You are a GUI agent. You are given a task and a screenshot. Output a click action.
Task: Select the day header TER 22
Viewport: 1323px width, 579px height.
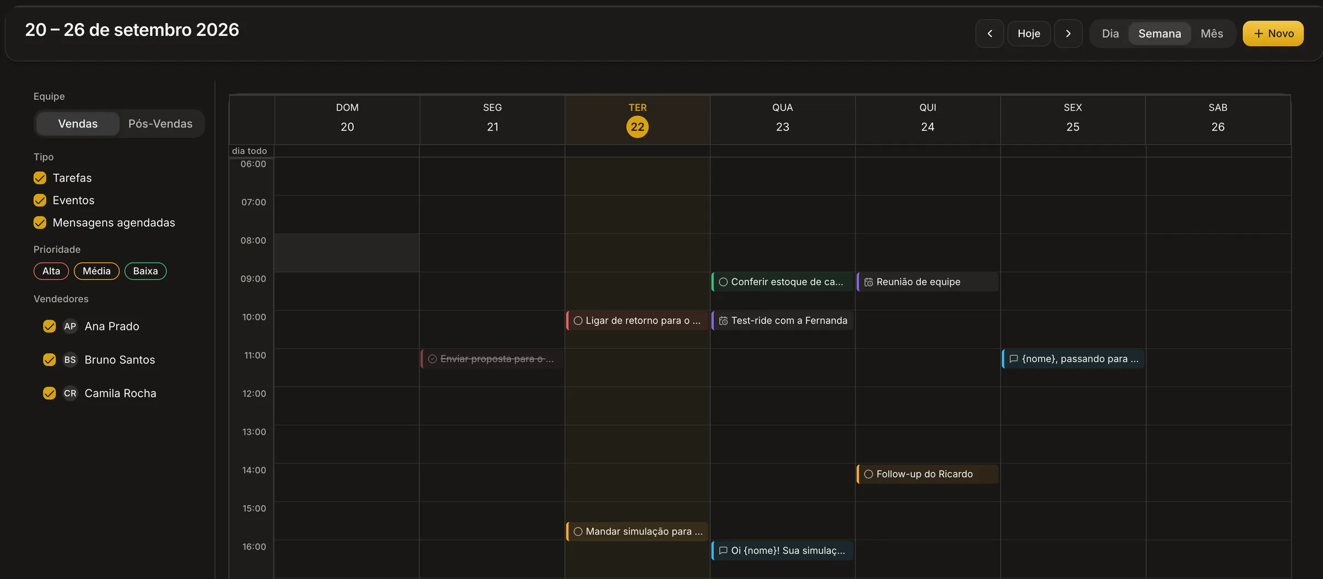[x=637, y=120]
